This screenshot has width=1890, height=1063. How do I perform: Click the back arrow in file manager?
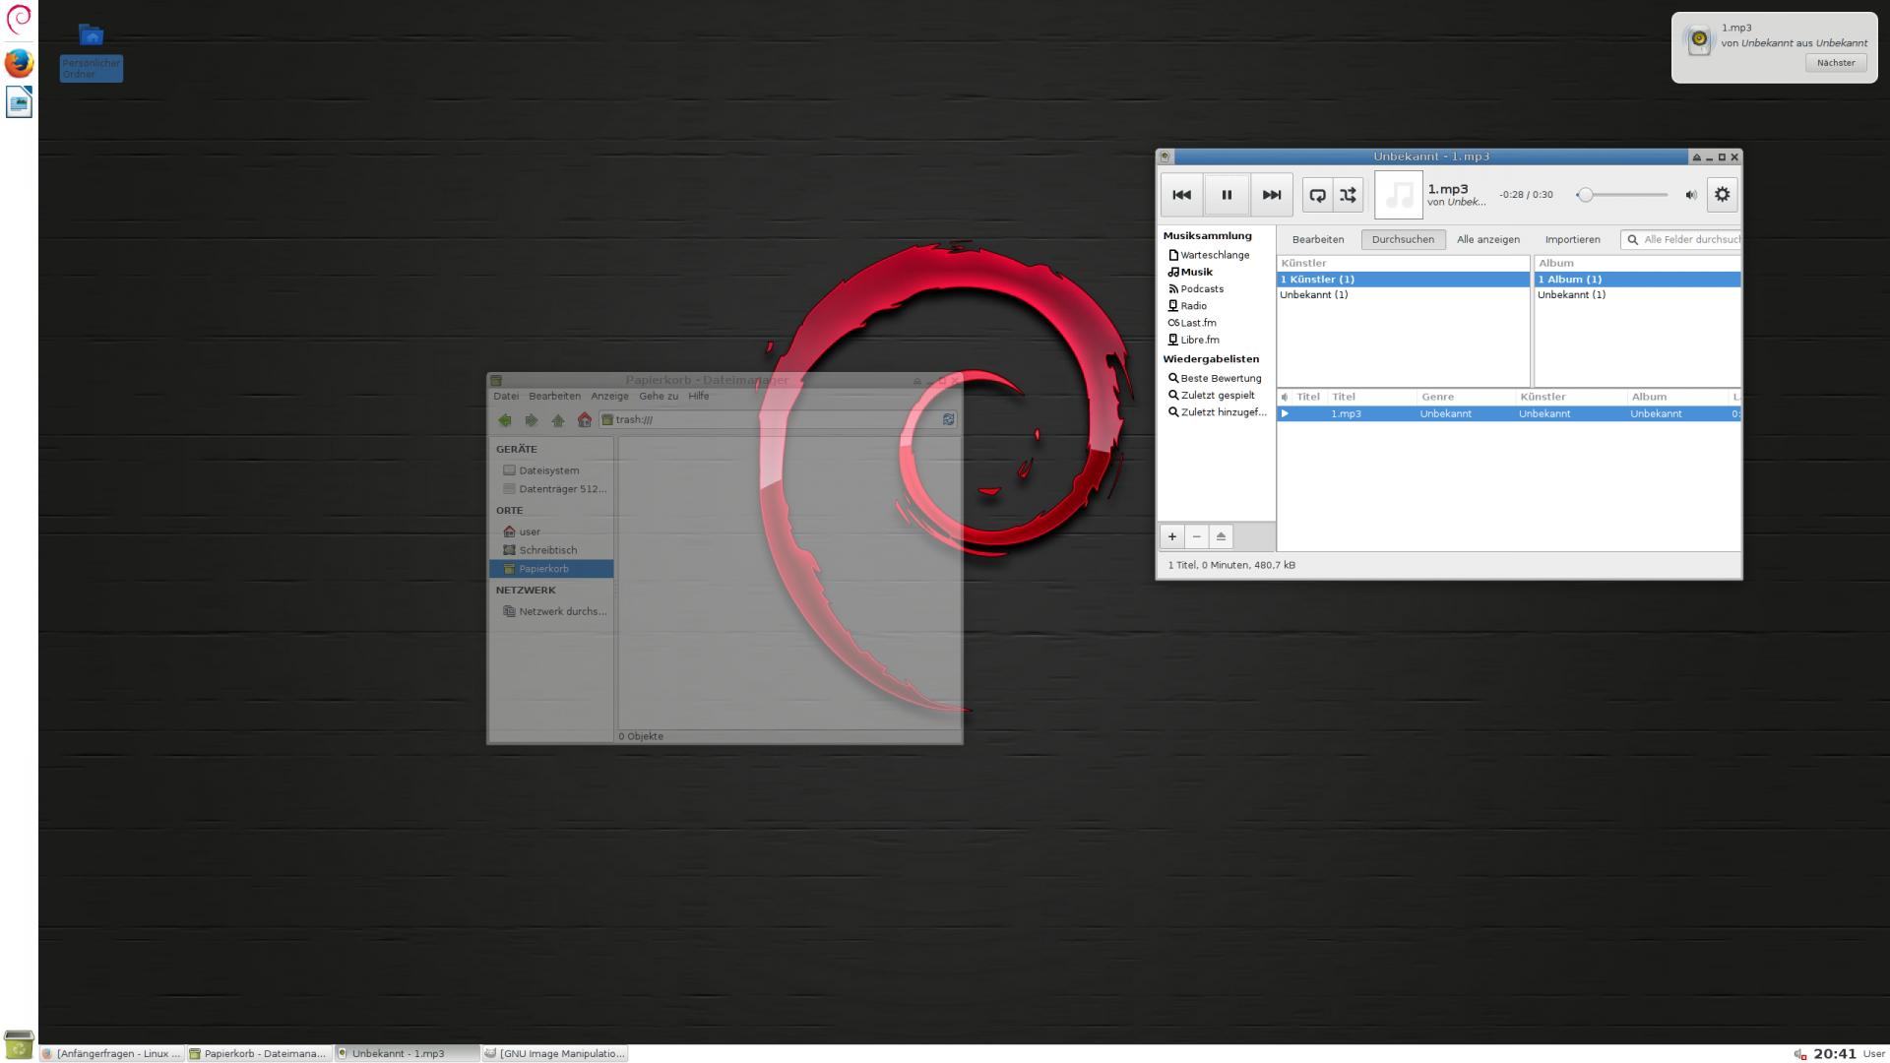click(x=505, y=420)
